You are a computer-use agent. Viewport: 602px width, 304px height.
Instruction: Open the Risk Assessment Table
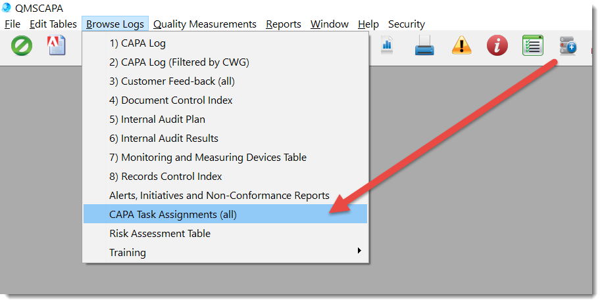tap(160, 234)
